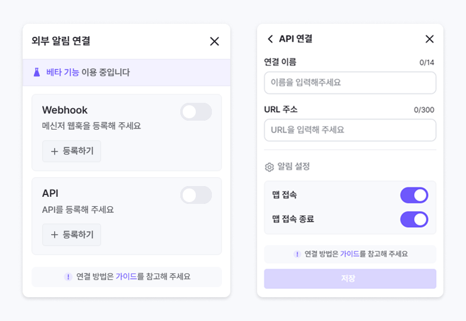Open 가이드 link in API 연결 panel

tap(349, 254)
